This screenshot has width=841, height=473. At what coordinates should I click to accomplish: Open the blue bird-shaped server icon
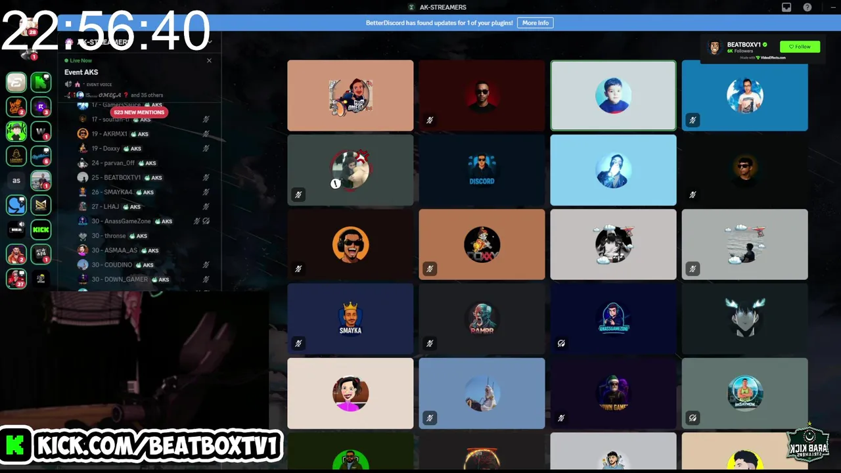click(x=16, y=205)
